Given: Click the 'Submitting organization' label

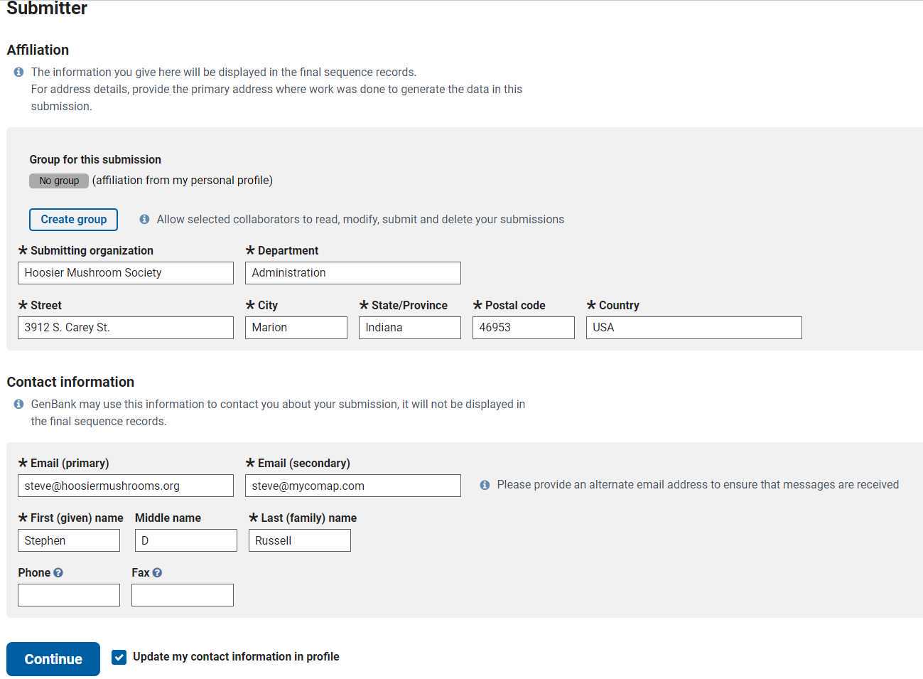Looking at the screenshot, I should click(x=92, y=251).
